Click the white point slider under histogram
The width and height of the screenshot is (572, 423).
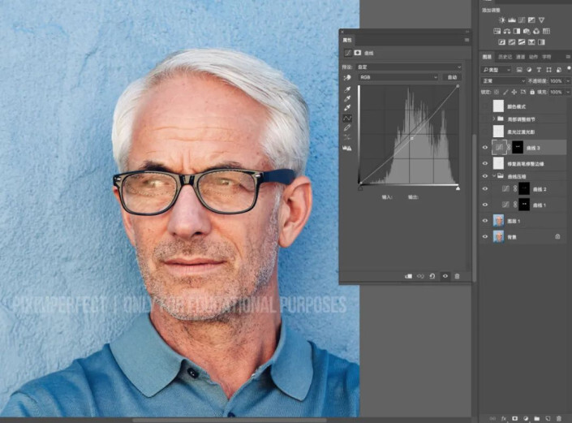click(458, 188)
